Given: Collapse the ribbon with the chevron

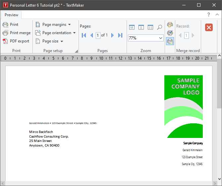Looking at the screenshot, I should [217, 15].
